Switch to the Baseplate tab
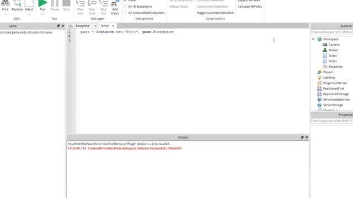The height and width of the screenshot is (198, 353). pyautogui.click(x=82, y=26)
